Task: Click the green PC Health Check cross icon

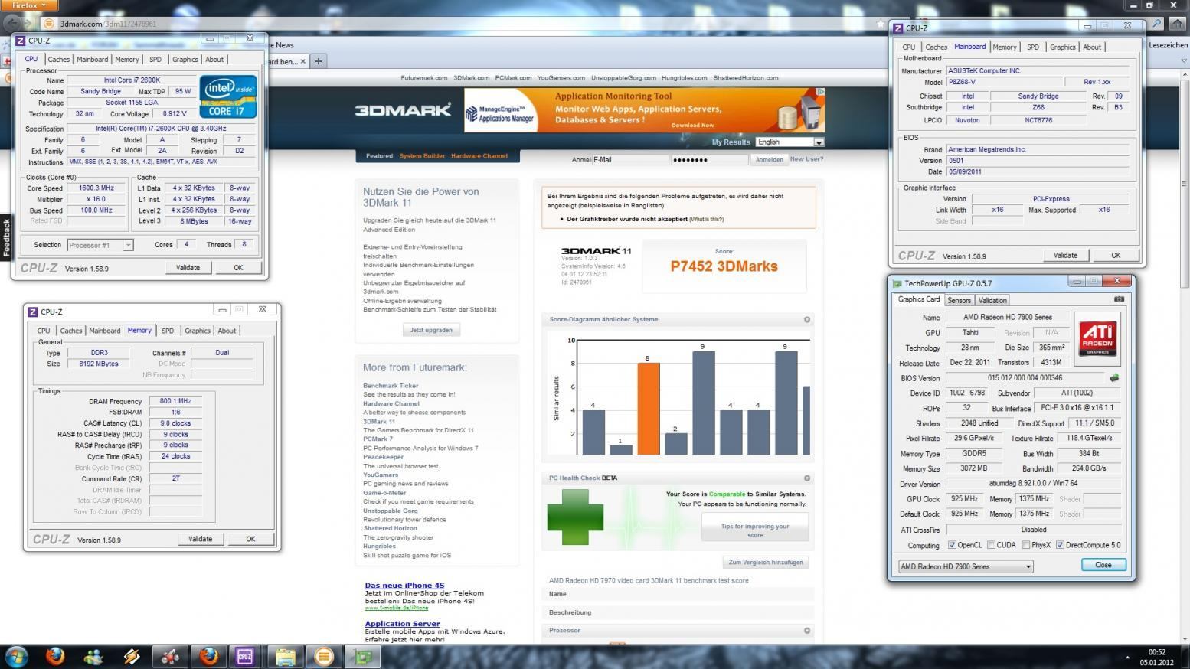Action: click(x=575, y=517)
